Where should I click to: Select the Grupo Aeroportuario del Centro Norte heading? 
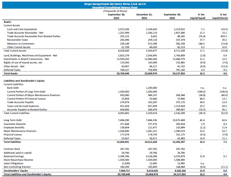(x=115, y=3)
